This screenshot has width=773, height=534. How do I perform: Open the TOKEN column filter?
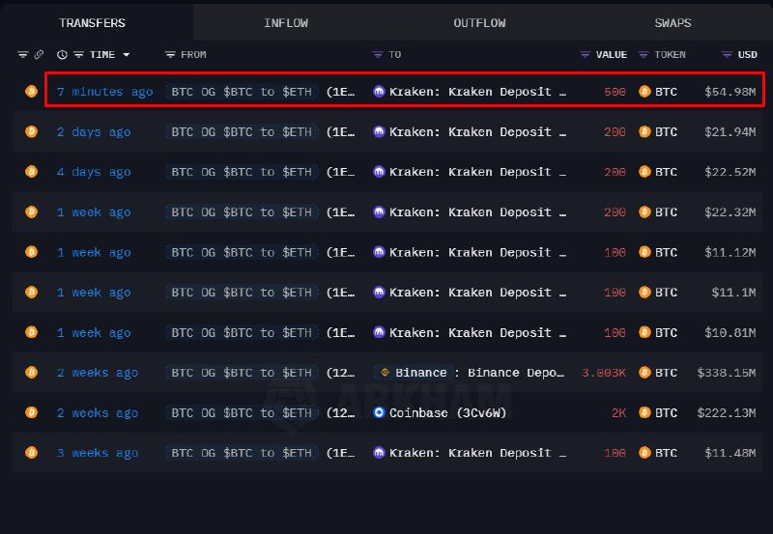coord(643,55)
